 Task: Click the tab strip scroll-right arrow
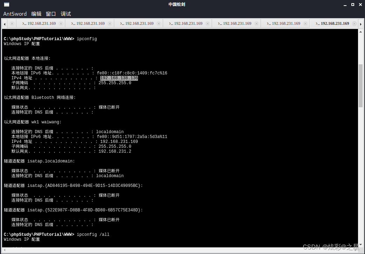pos(361,24)
